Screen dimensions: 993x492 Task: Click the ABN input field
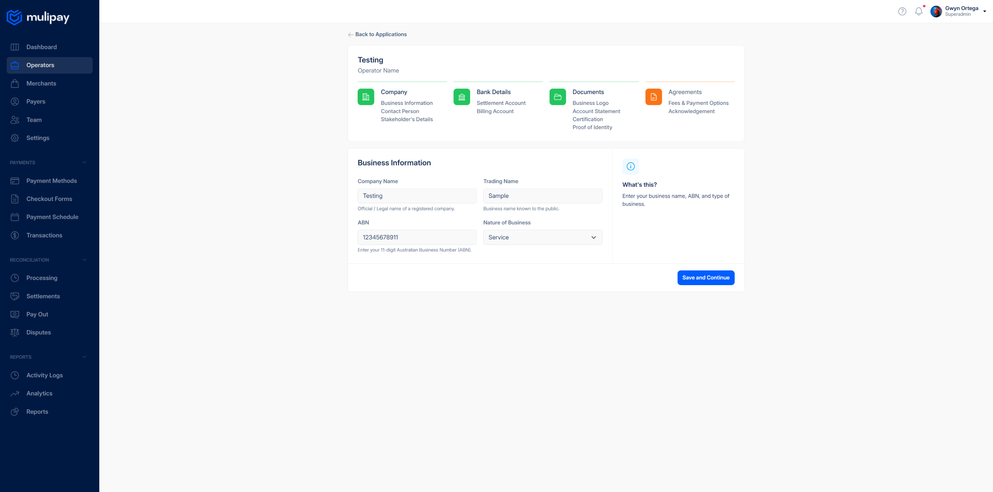(417, 237)
